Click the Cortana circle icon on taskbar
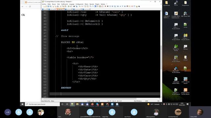Screen dimensions: 211x118 tap(62, 104)
